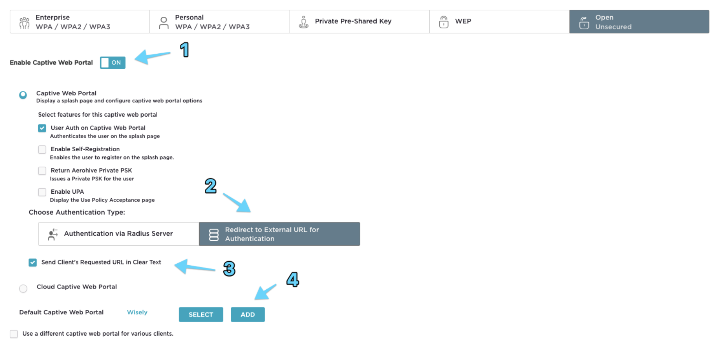Image resolution: width=716 pixels, height=343 pixels.
Task: Switch to the WEP tab
Action: [500, 22]
